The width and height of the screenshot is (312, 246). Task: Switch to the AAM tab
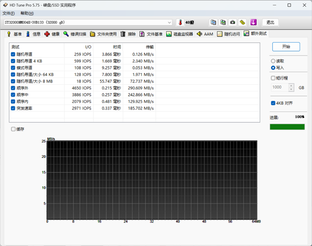click(x=205, y=34)
